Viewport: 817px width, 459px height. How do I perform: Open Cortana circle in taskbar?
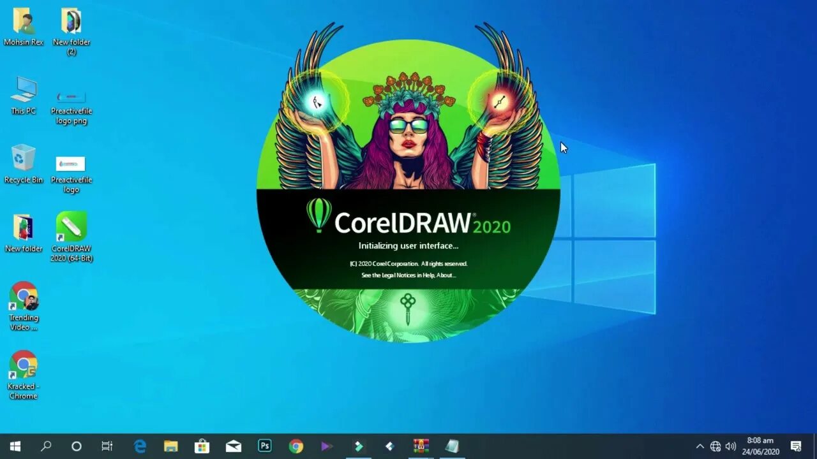pyautogui.click(x=77, y=446)
